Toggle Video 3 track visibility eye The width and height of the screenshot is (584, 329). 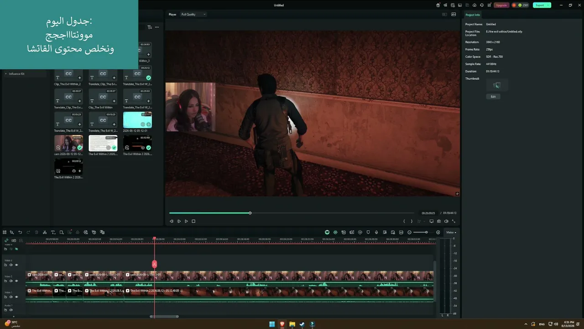[16, 265]
